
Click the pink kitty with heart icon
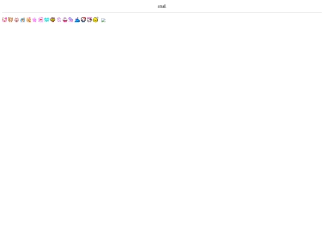(x=5, y=20)
